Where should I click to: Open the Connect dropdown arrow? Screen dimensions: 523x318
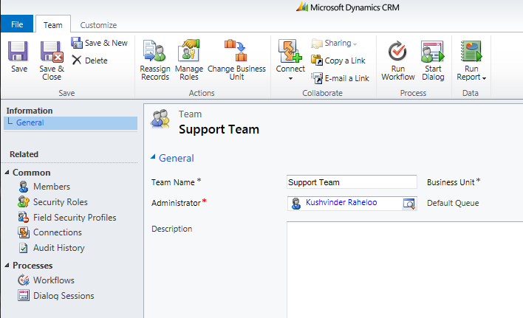pyautogui.click(x=290, y=79)
